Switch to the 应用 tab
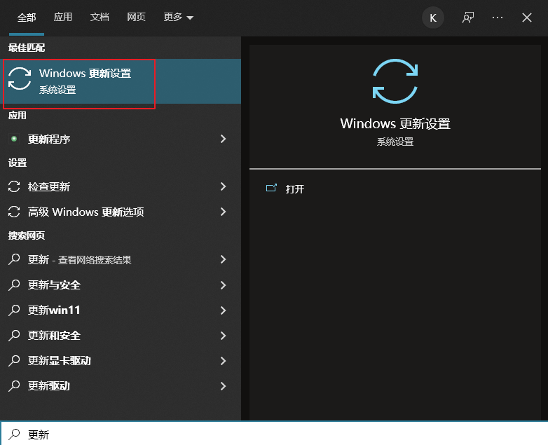Viewport: 548px width, 445px height. coord(63,17)
